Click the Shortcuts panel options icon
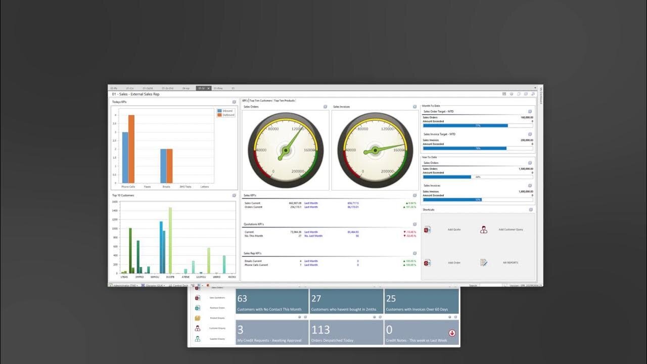The height and width of the screenshot is (364, 647). 530,209
